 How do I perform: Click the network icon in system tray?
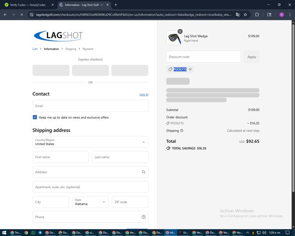coord(259,233)
